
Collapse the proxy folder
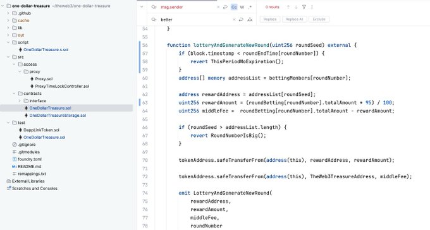[20, 71]
